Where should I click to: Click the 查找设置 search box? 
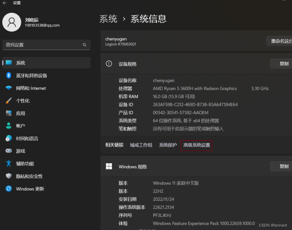(46, 45)
